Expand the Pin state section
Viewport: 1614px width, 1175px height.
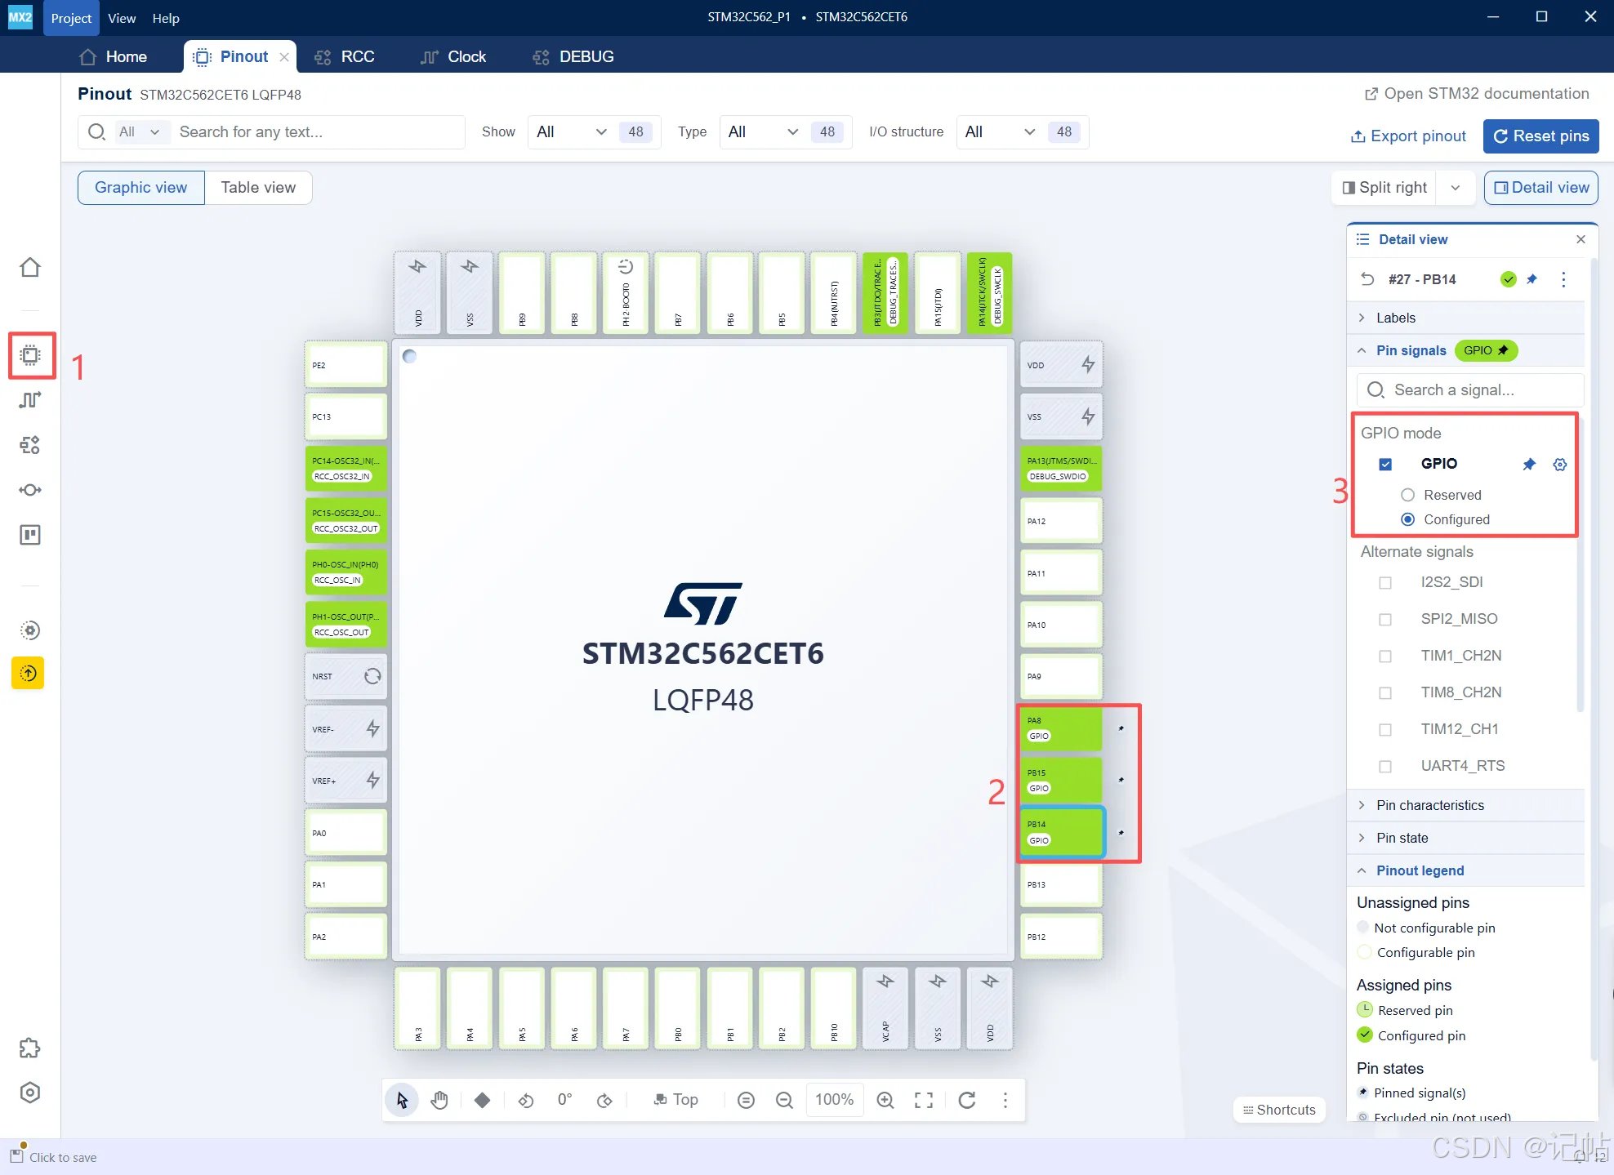point(1466,838)
